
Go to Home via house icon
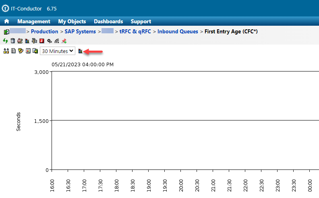point(6,21)
